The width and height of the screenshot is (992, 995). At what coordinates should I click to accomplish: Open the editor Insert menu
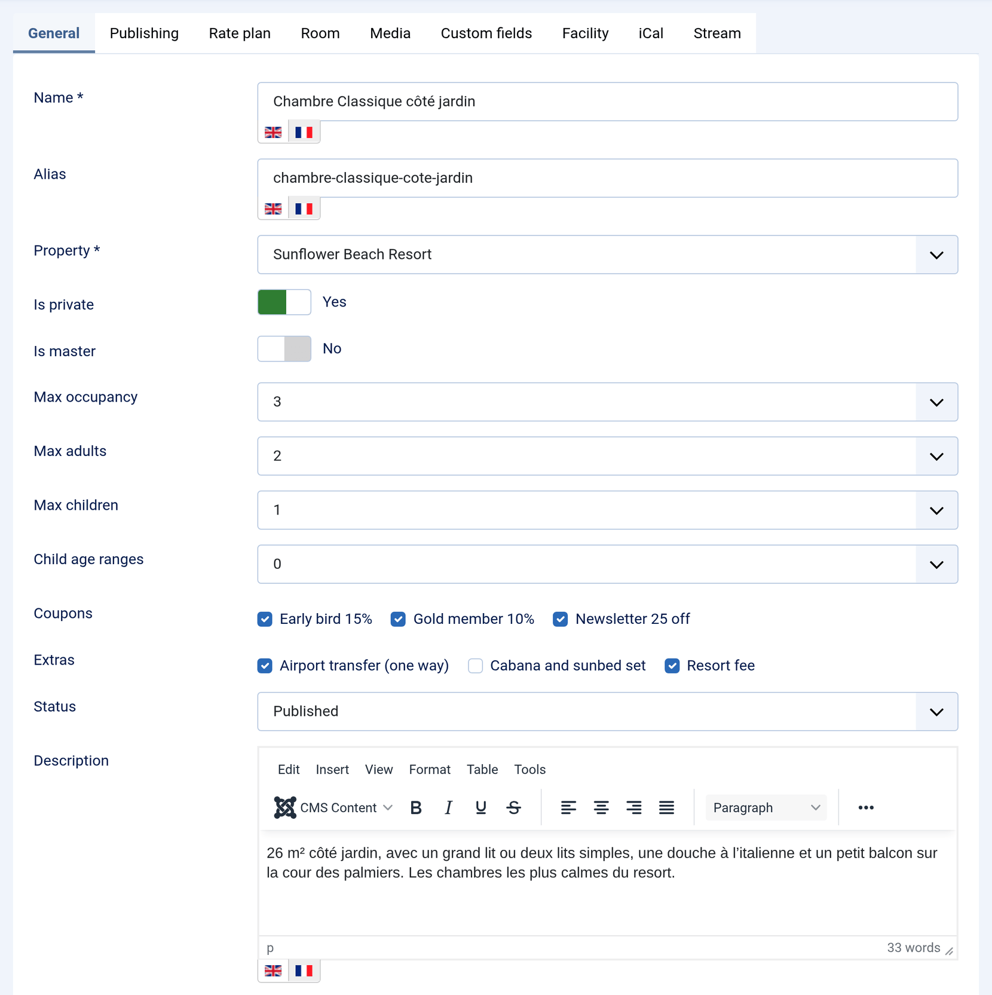tap(332, 770)
